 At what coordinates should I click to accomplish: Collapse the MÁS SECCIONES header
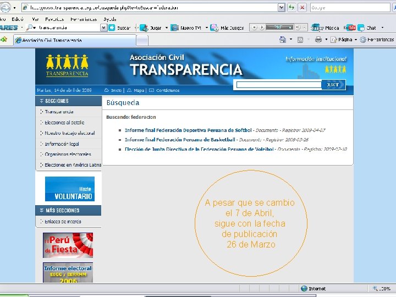coord(68,210)
